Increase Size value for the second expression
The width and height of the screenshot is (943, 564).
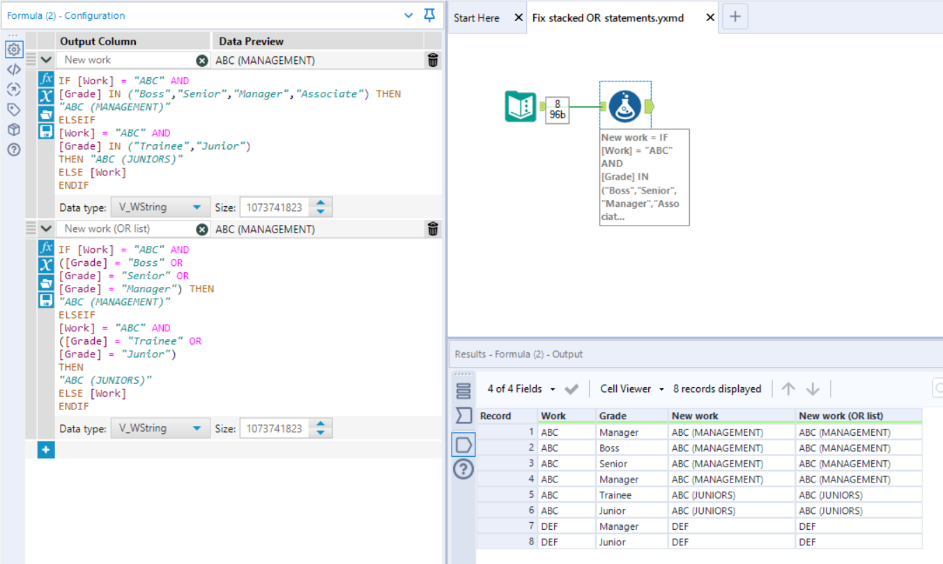tap(321, 424)
